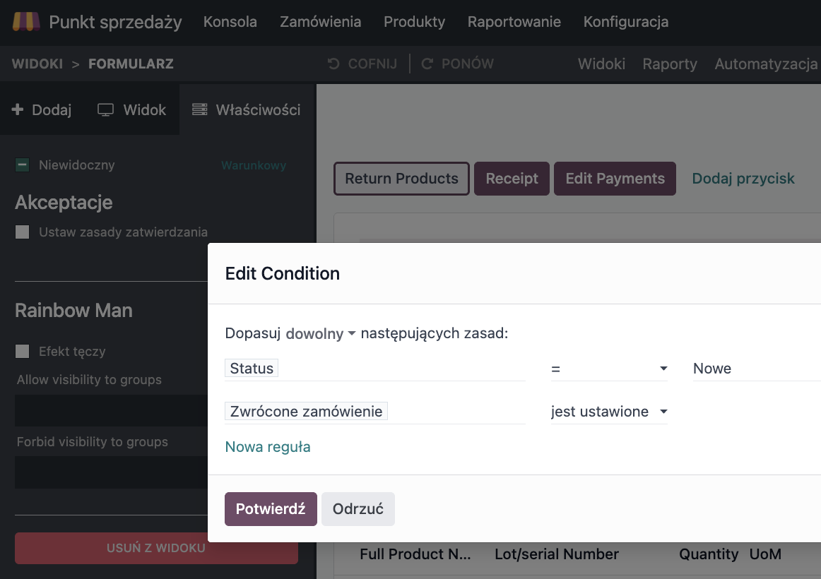This screenshot has width=821, height=579.
Task: Enable the Efekt tęczy checkbox
Action: (23, 351)
